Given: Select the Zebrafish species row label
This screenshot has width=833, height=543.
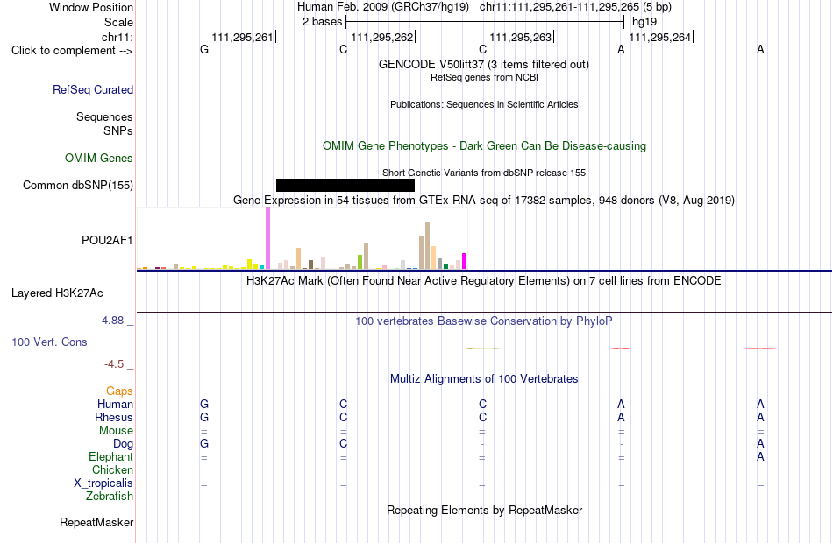Looking at the screenshot, I should click(110, 497).
